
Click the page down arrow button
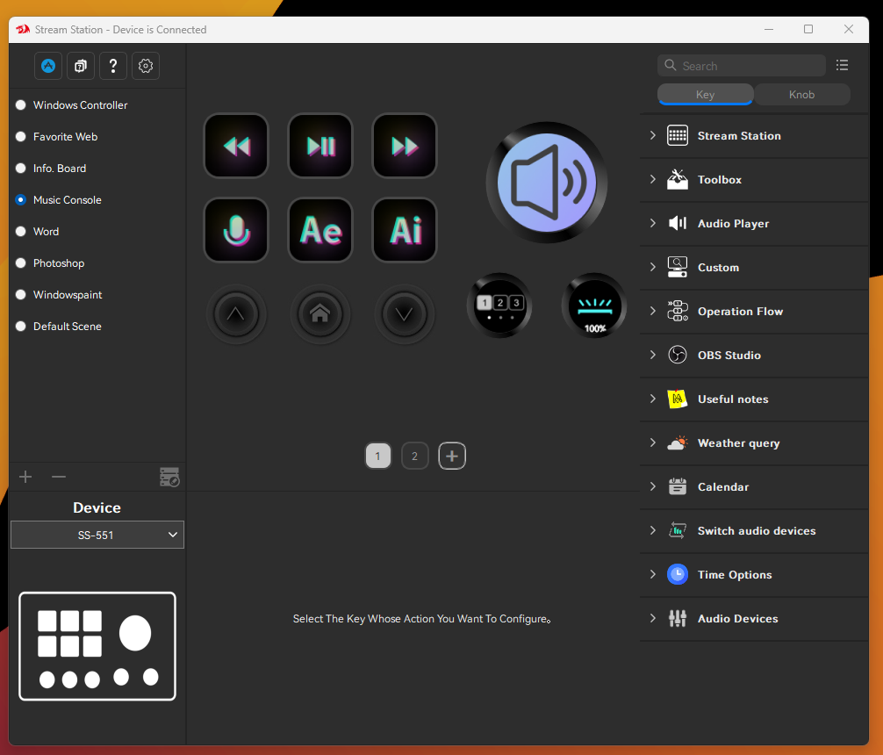405,313
